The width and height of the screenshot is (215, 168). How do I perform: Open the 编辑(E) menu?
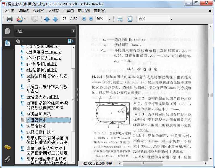(24, 11)
